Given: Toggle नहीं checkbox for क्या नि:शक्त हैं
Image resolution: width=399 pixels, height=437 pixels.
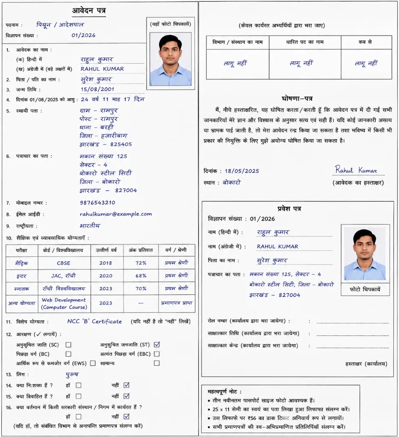Looking at the screenshot, I should [126, 385].
